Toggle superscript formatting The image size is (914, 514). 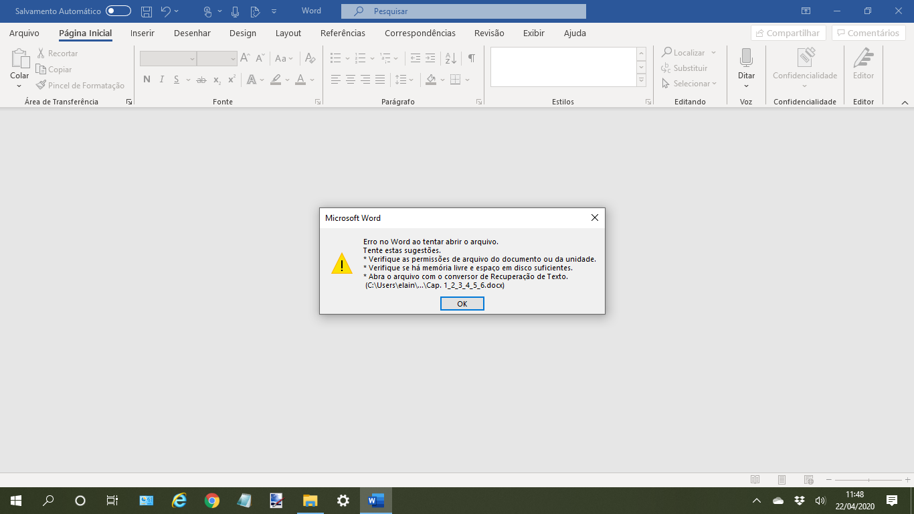click(232, 80)
